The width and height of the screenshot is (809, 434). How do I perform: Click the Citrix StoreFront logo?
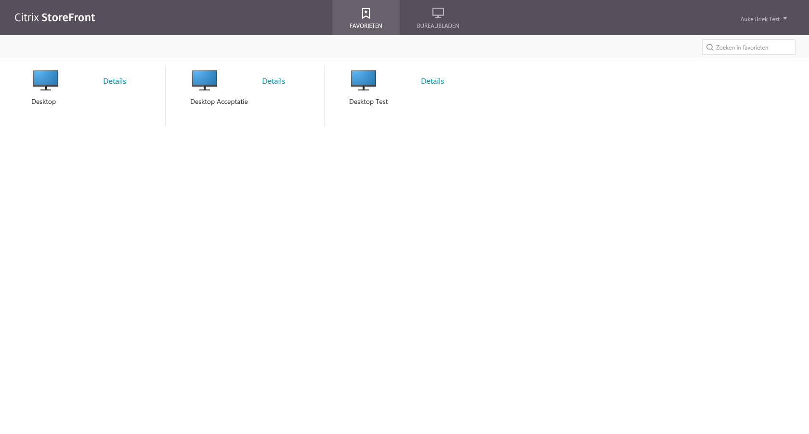pos(55,17)
